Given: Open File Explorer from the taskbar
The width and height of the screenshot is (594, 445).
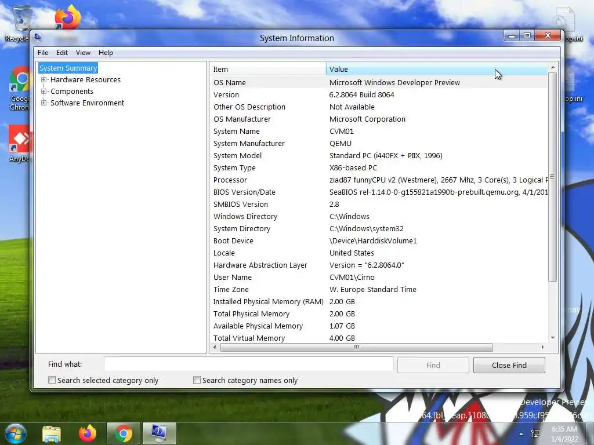Looking at the screenshot, I should (52, 433).
